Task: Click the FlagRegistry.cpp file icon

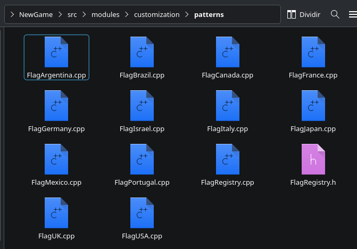Action: [227, 159]
